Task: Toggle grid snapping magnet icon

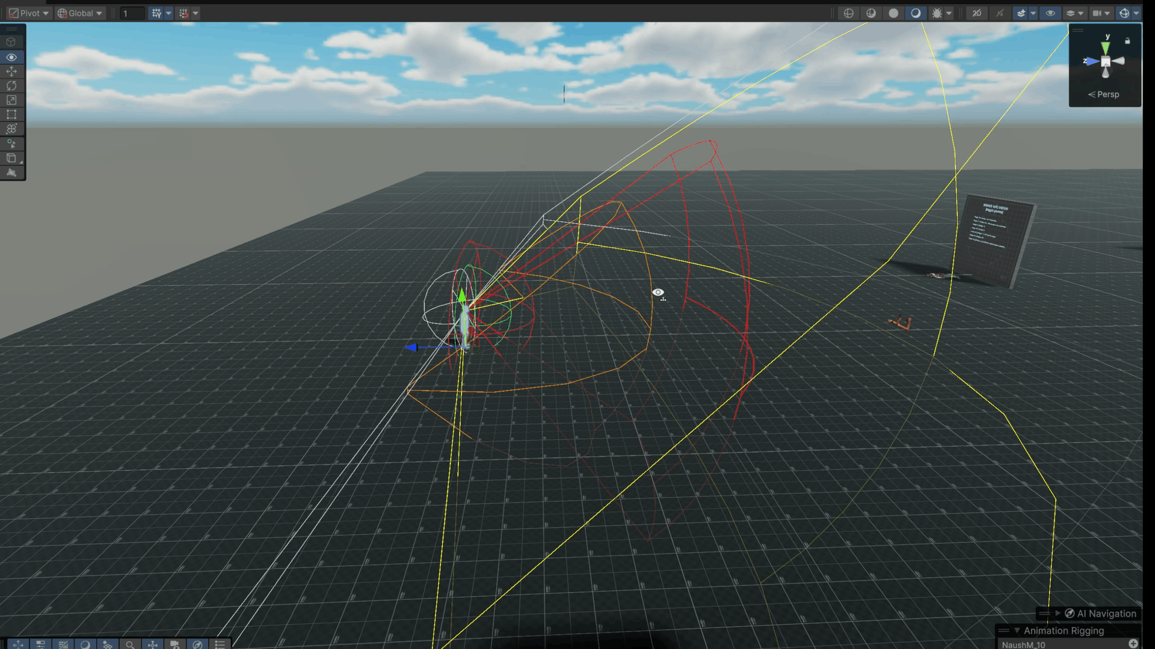Action: [x=183, y=13]
